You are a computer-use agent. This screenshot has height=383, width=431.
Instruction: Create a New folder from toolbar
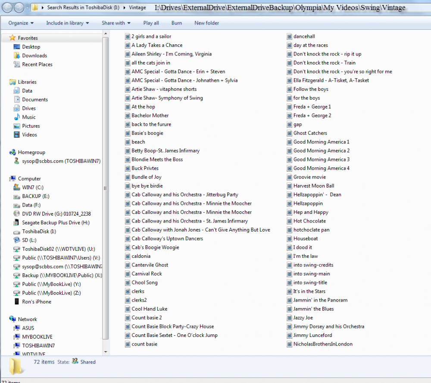[x=206, y=23]
